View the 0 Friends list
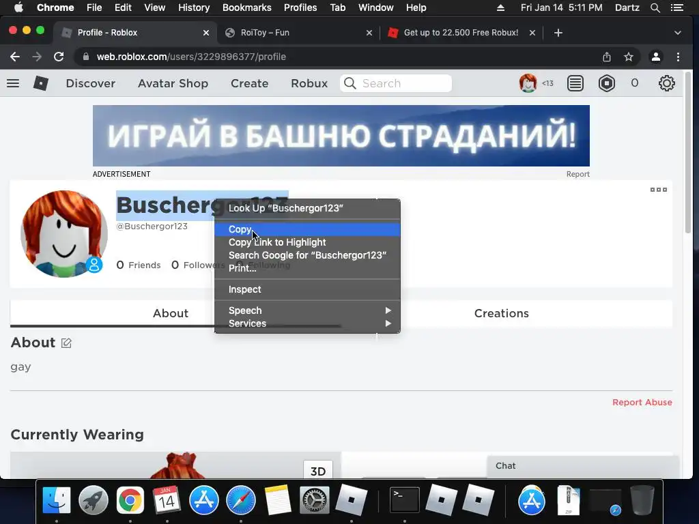Image resolution: width=699 pixels, height=524 pixels. pos(138,265)
